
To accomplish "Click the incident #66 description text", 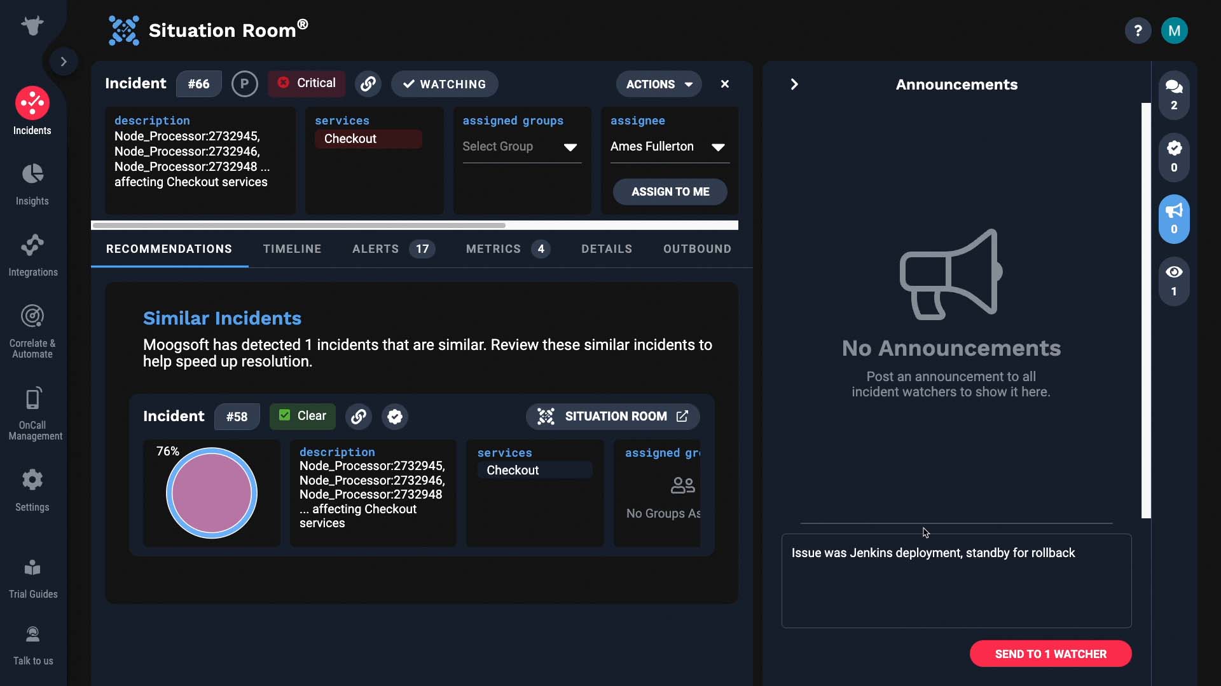I will [x=192, y=159].
